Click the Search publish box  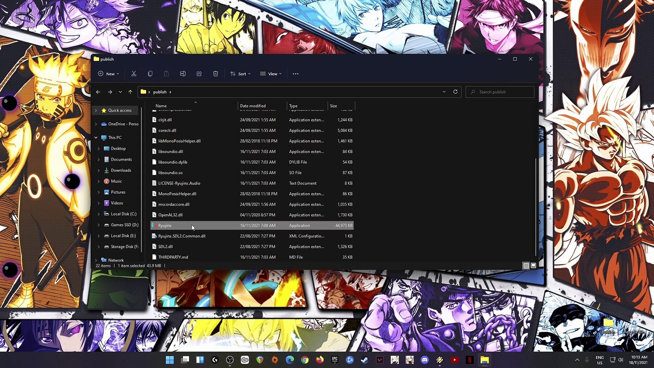tap(500, 92)
